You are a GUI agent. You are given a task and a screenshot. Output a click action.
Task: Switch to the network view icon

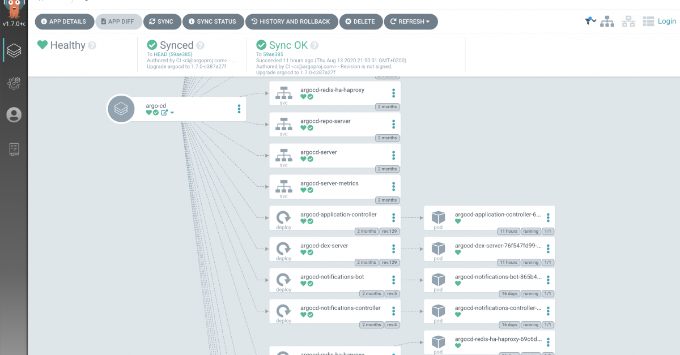(x=628, y=22)
